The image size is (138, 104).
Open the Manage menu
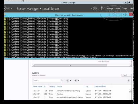click(x=110, y=8)
